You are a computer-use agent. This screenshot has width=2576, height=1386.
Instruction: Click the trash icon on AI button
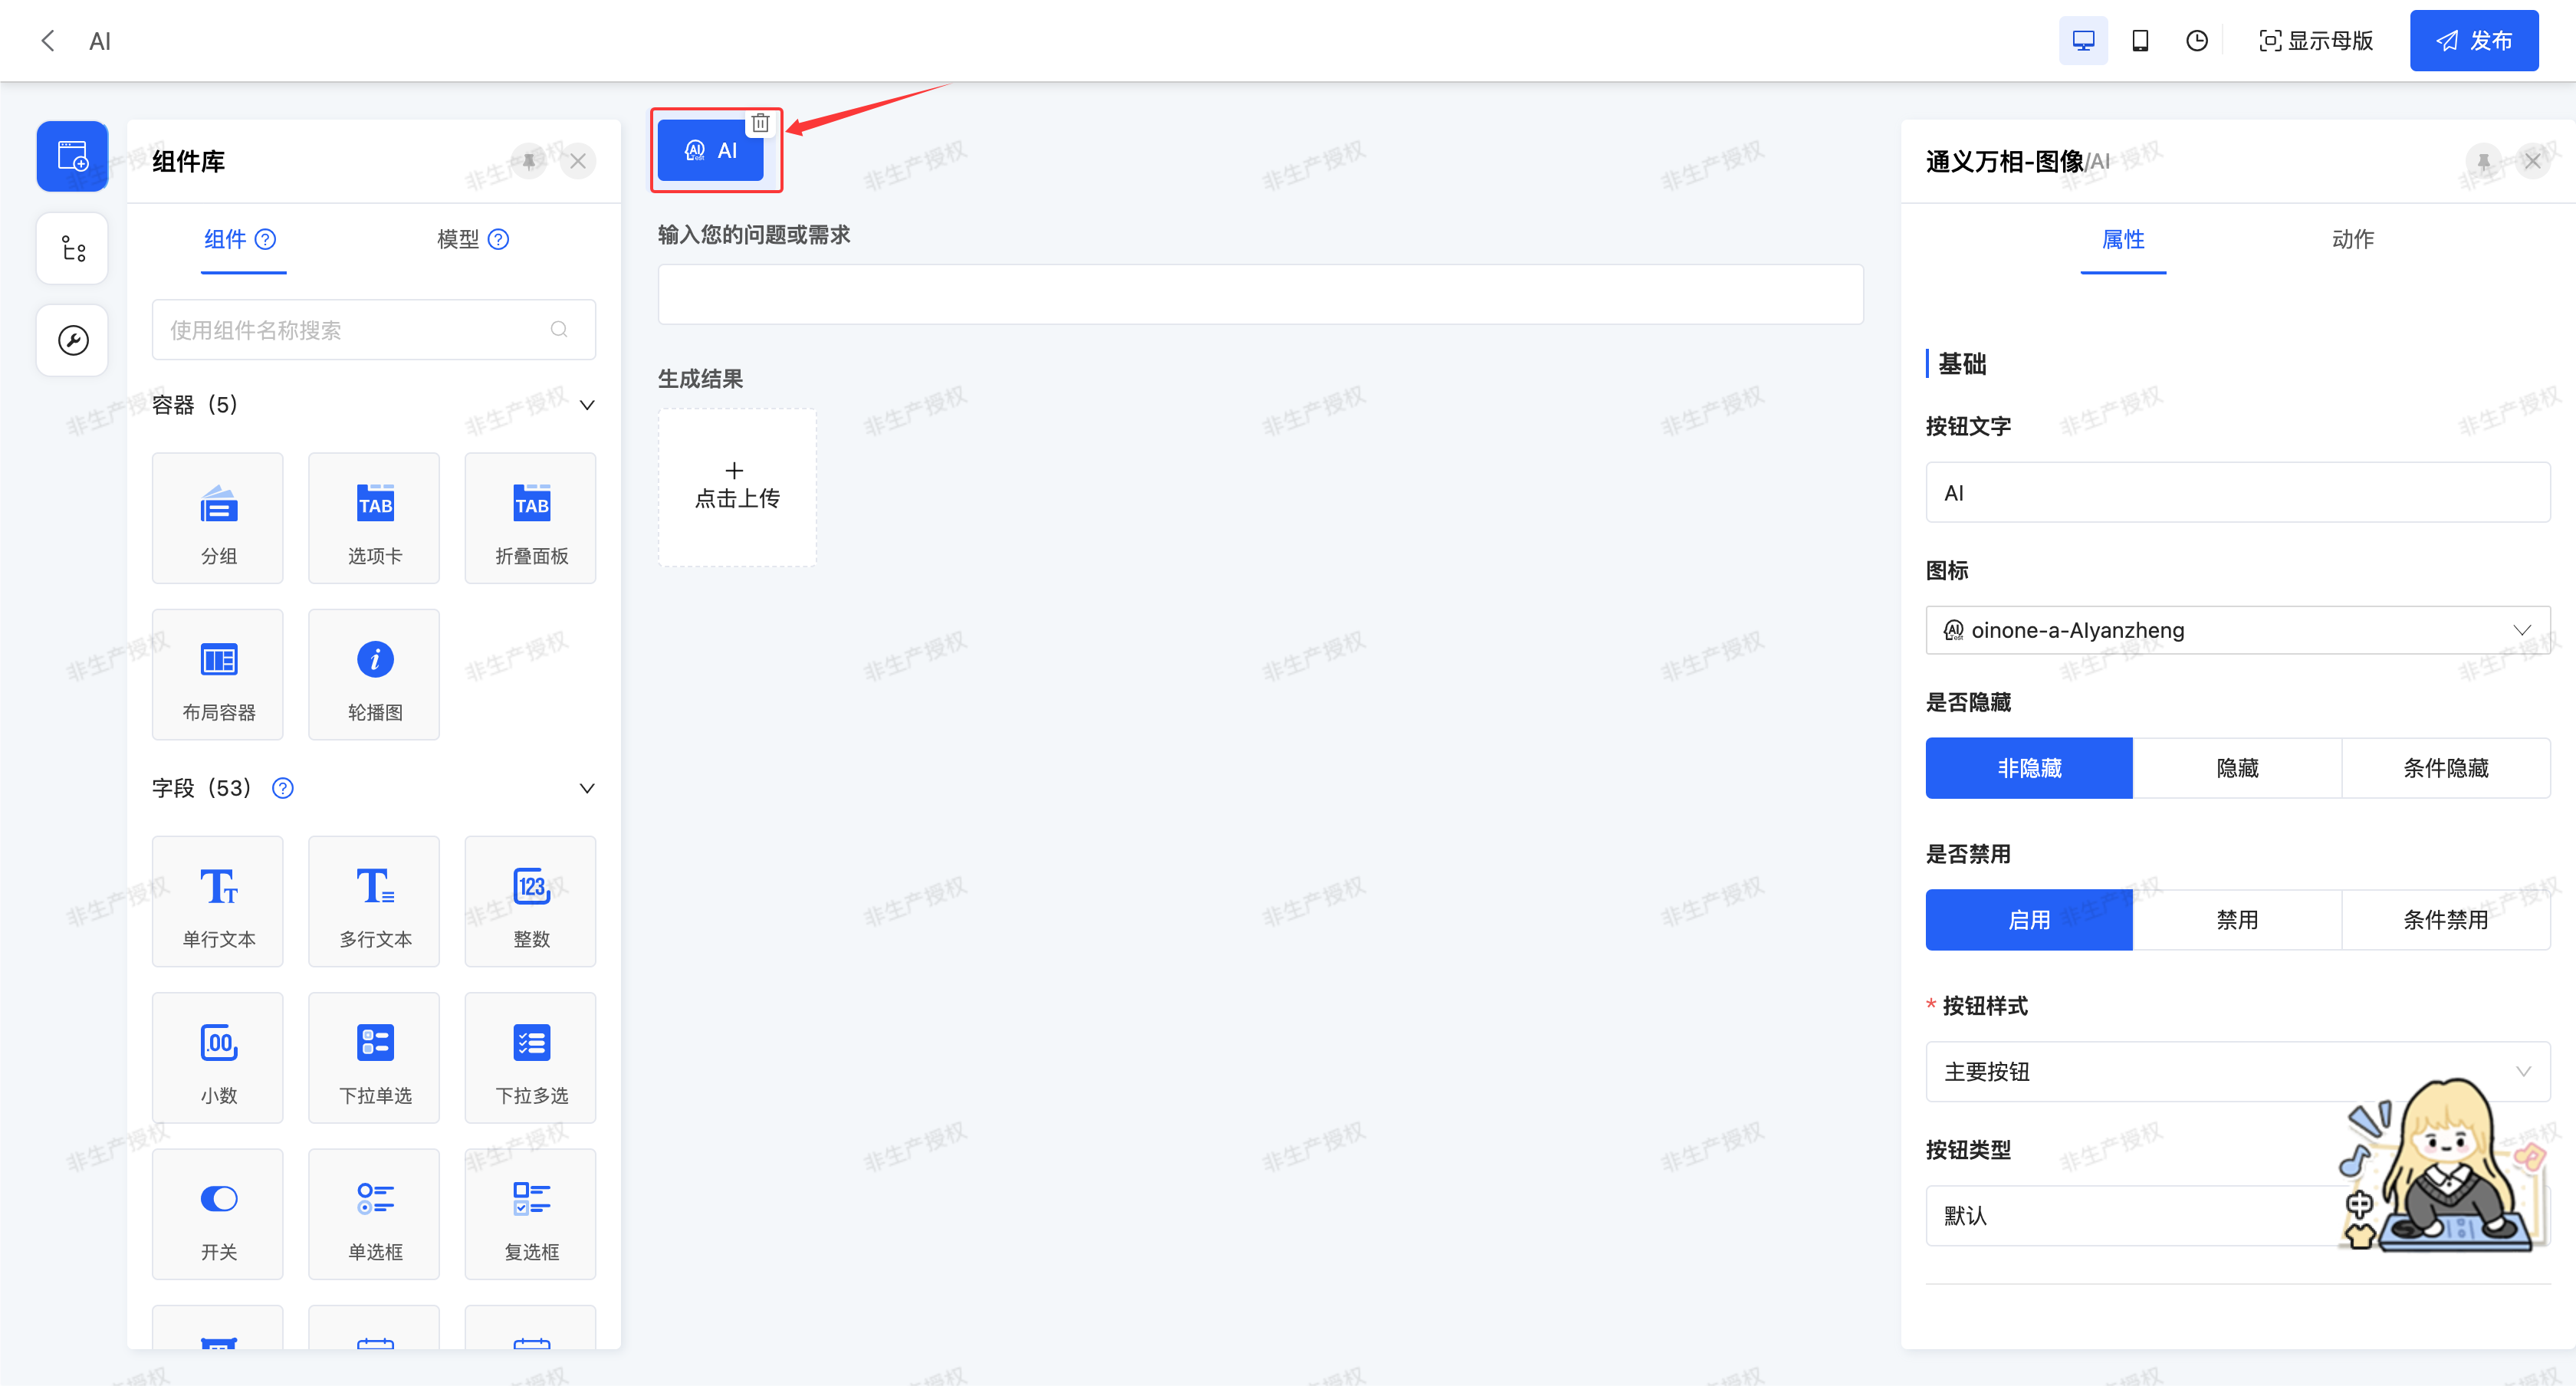(760, 123)
